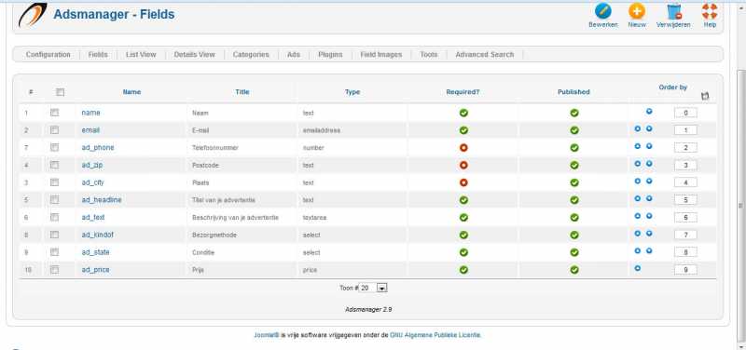Click the 'Beschrijving van je advertentie' title cell
The image size is (746, 350).
(x=235, y=218)
